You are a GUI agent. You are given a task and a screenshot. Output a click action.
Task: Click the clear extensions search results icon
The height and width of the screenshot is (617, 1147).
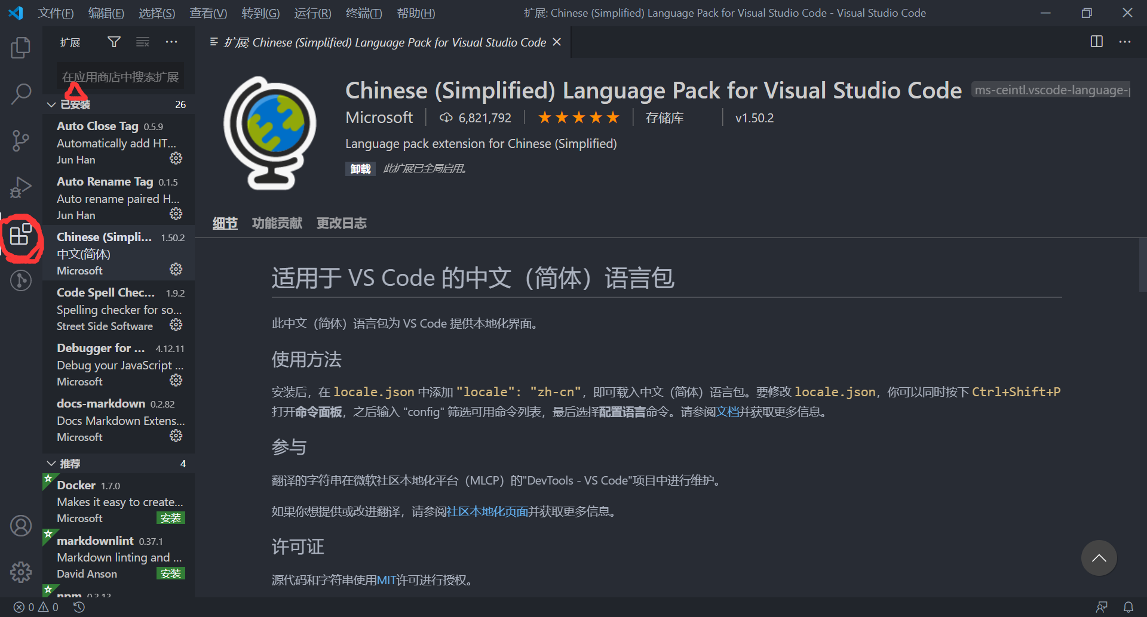(x=143, y=42)
